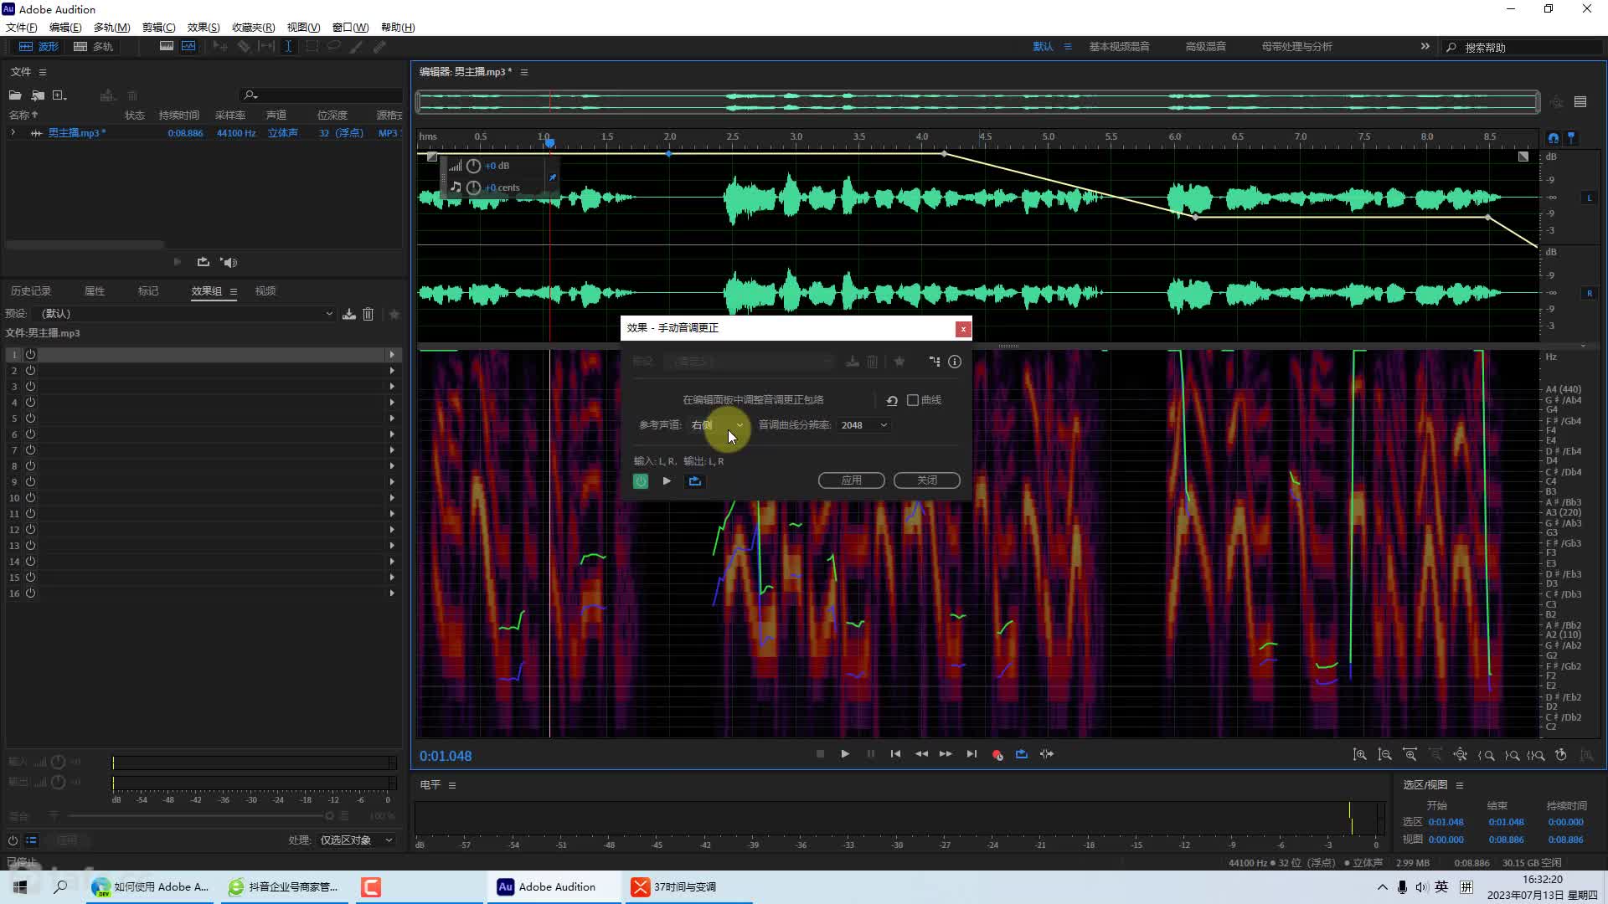
Task: Select the 母带处理与分析 workspace
Action: [x=1296, y=47]
